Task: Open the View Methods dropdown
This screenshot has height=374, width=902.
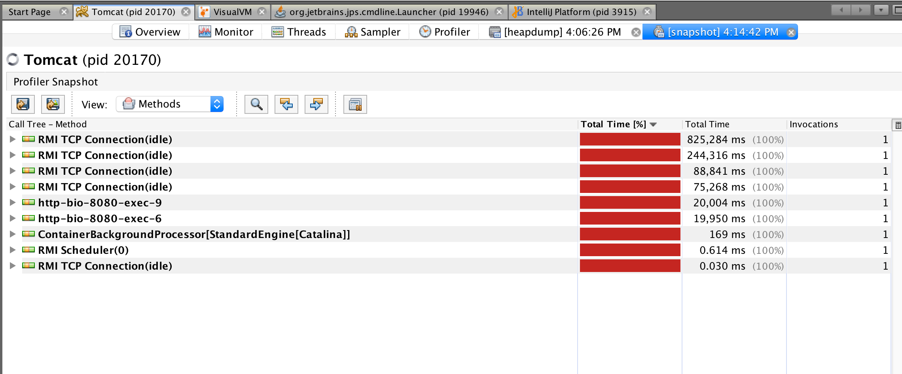Action: point(170,104)
